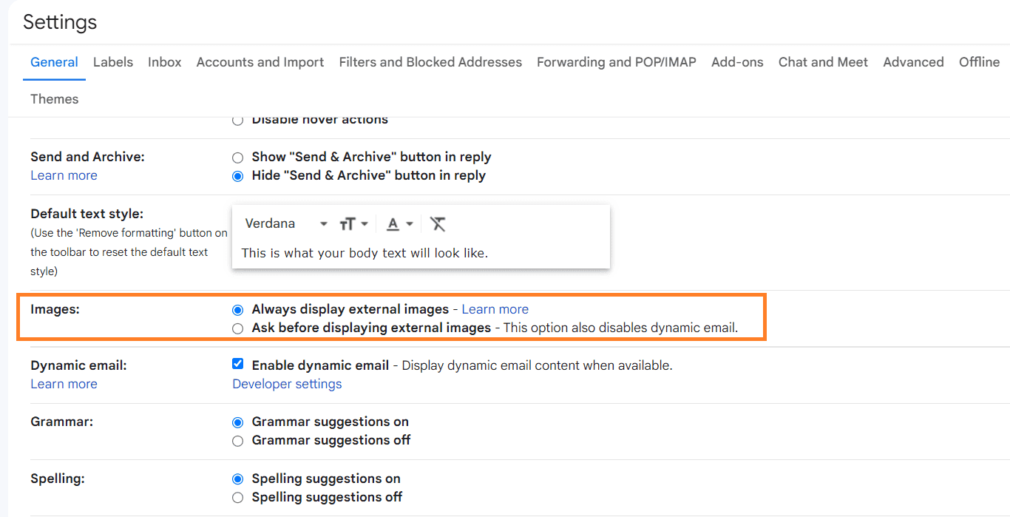Expand the Verdana font family dropdown

pos(323,223)
